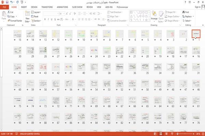The image size is (205, 136).
Task: Open the Layout dropdown
Action: click(x=36, y=12)
